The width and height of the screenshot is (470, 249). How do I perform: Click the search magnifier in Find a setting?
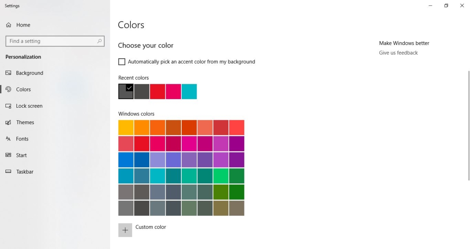[x=99, y=41]
